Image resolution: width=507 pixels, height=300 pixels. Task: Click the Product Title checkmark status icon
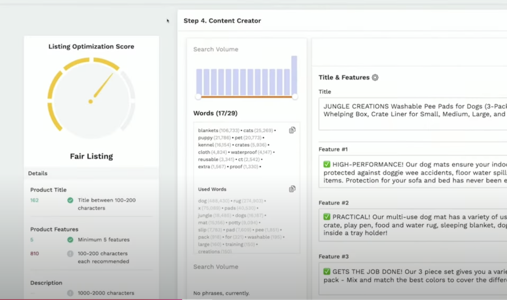70,200
